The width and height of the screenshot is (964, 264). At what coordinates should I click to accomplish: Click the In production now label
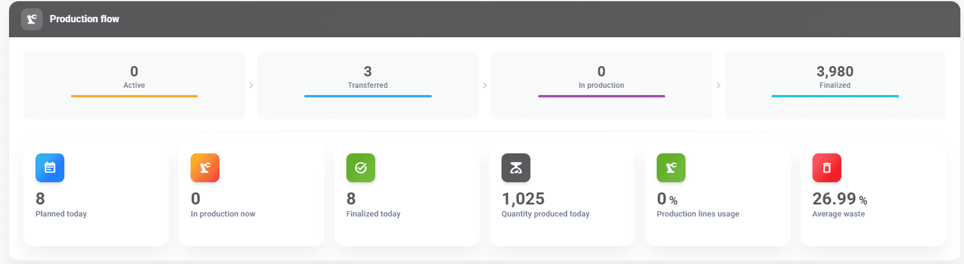[x=223, y=214]
